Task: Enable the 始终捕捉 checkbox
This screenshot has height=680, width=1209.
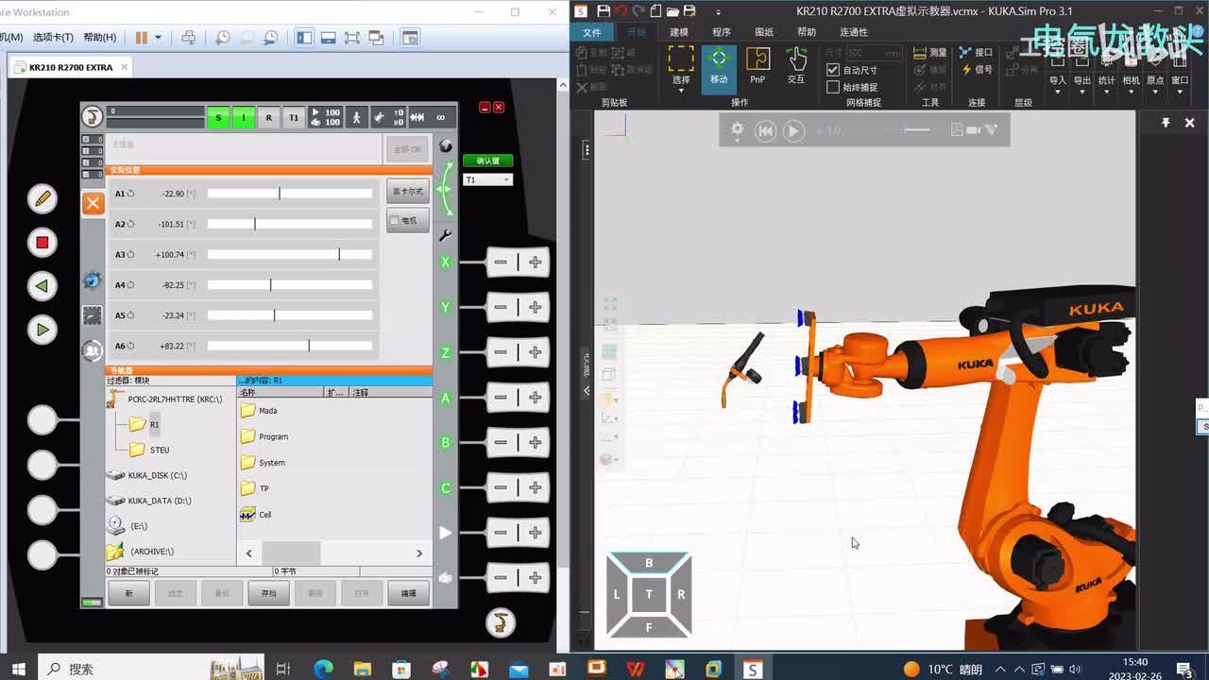Action: tap(833, 87)
